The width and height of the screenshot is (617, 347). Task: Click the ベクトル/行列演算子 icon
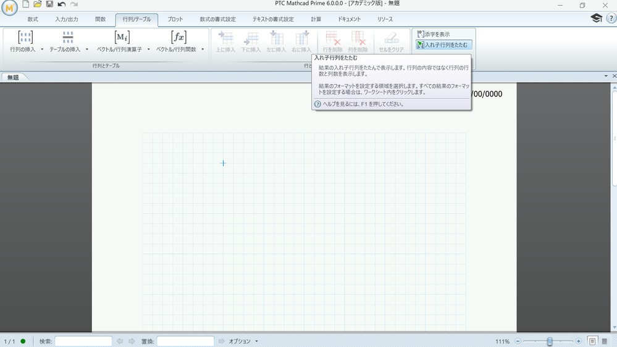pyautogui.click(x=122, y=38)
